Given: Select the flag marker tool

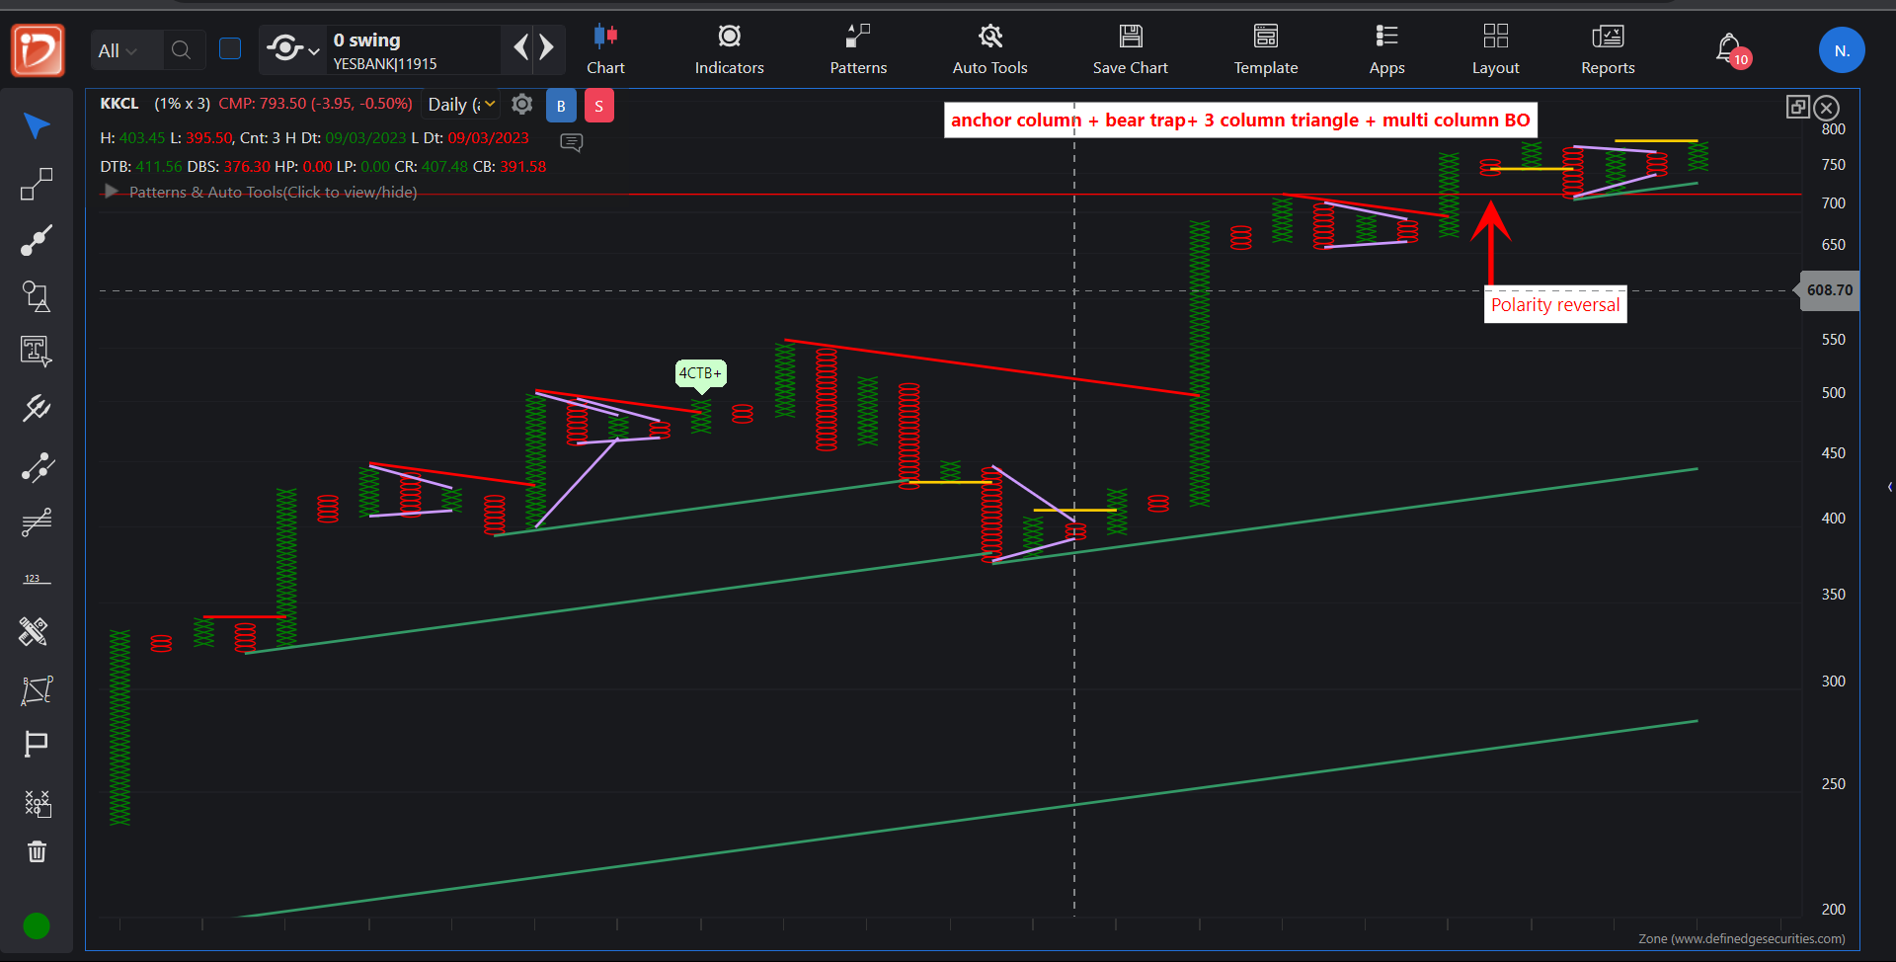Looking at the screenshot, I should tap(37, 744).
